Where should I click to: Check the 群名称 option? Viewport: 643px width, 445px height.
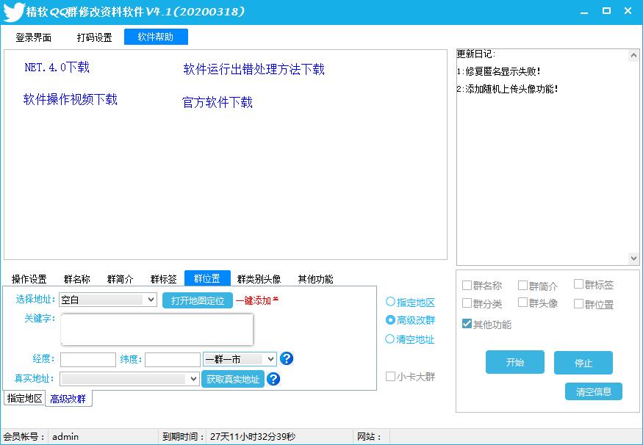482,285
